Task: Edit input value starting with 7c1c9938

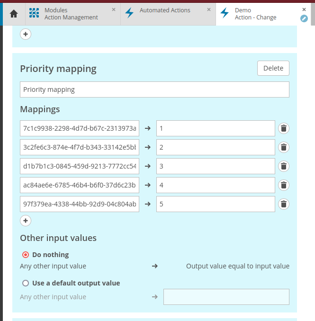Action: click(80, 128)
